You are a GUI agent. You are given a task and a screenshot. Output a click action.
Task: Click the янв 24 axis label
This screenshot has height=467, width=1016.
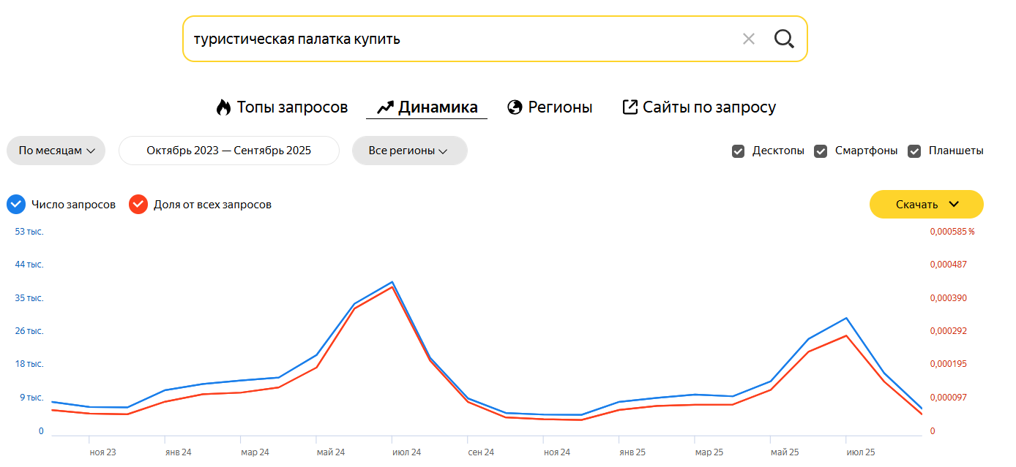(x=178, y=452)
